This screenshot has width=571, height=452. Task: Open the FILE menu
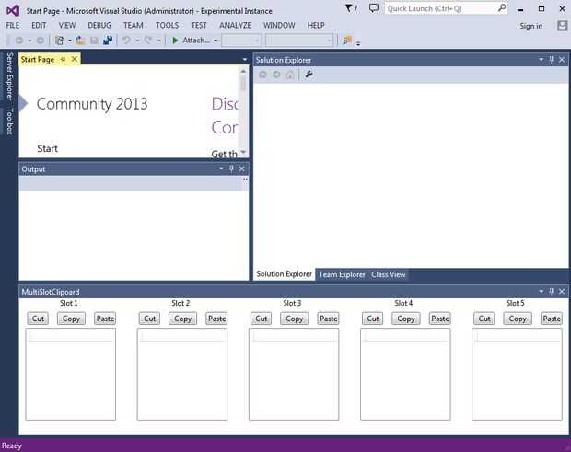13,26
